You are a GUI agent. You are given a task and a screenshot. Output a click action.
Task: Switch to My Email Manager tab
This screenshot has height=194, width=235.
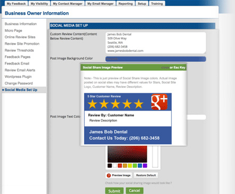(x=100, y=4)
